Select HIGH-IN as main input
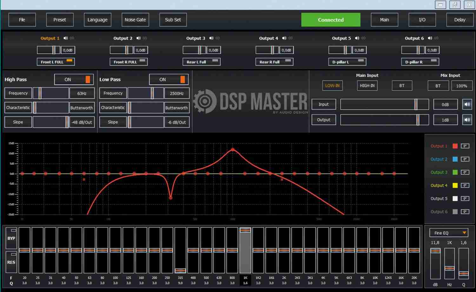This screenshot has width=476, height=292. [367, 86]
